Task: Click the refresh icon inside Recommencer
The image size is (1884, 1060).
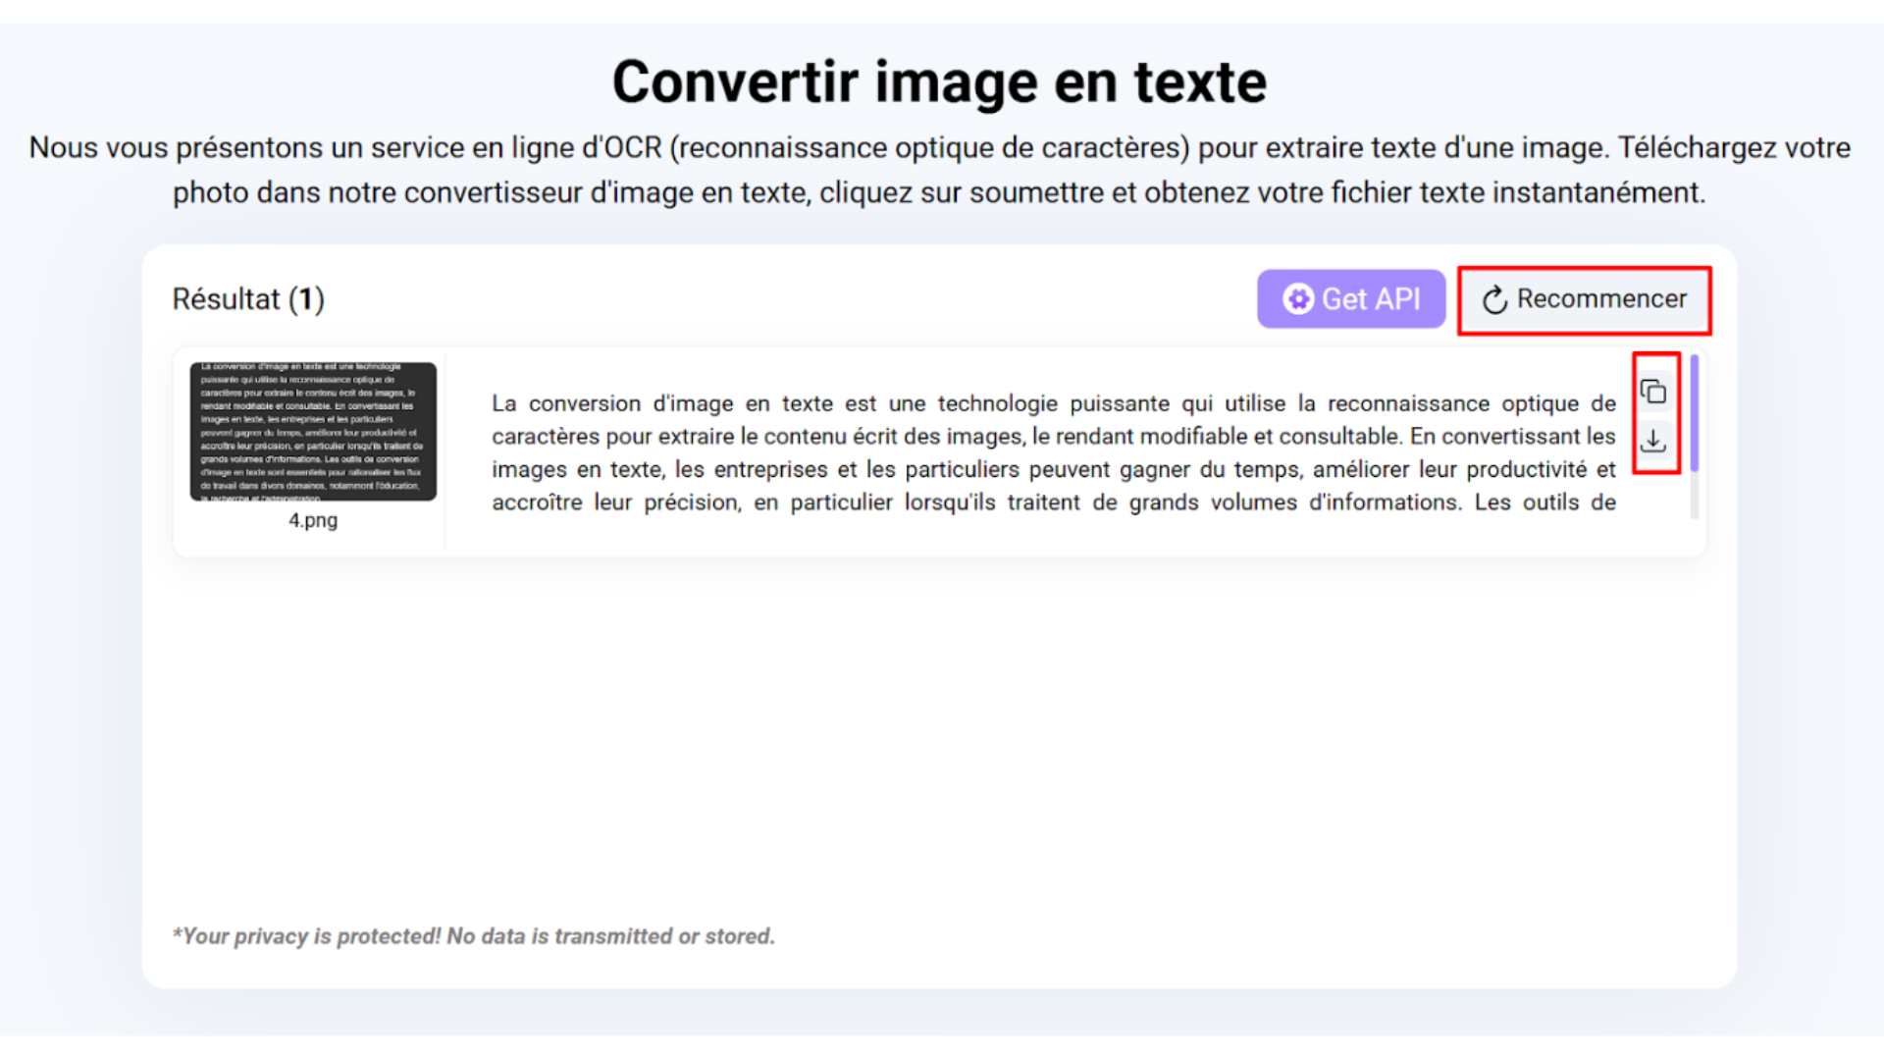Action: (1495, 299)
